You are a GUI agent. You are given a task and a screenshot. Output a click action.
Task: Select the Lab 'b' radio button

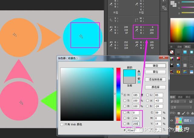click(147, 106)
